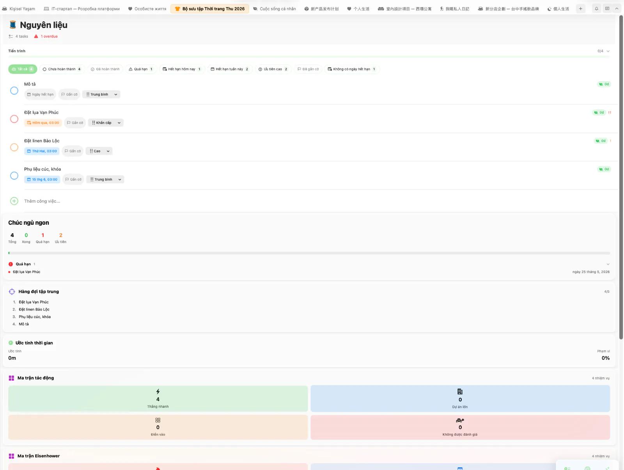Filter by Ưu tiên cao
This screenshot has width=624, height=470.
pyautogui.click(x=273, y=69)
